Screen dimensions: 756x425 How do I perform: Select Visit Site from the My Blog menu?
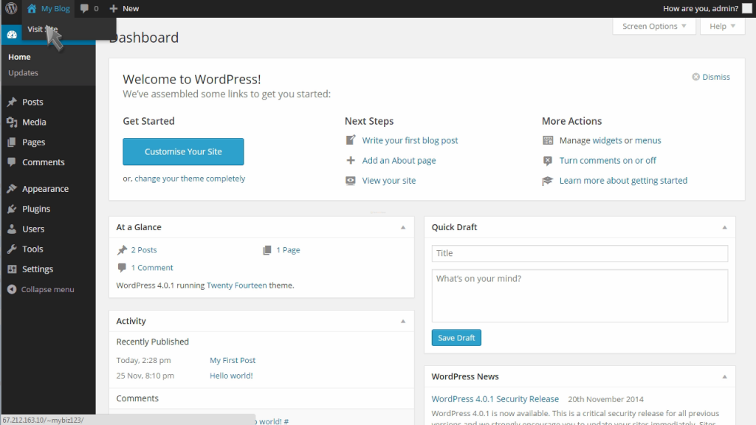(x=43, y=30)
